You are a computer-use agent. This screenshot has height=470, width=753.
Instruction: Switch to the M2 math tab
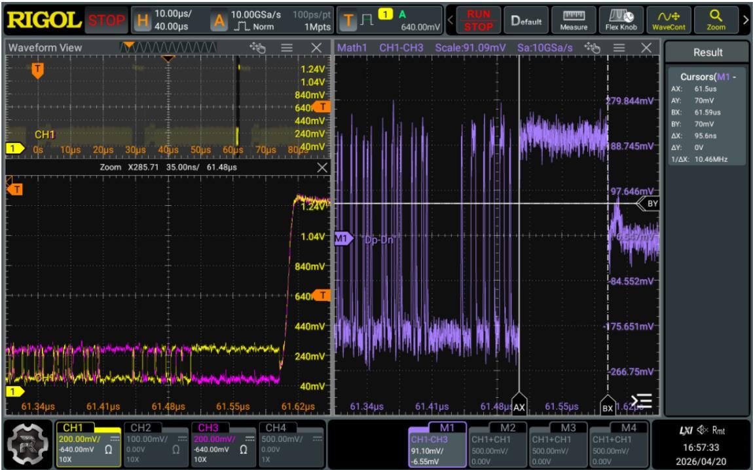click(498, 444)
